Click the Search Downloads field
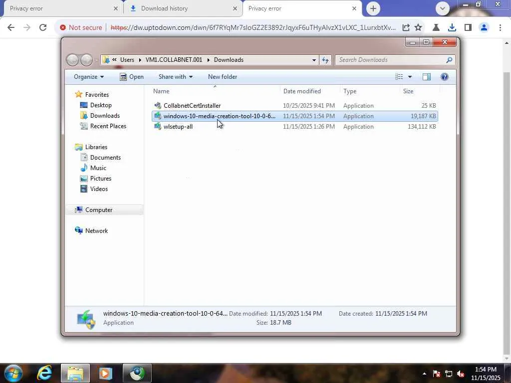511x383 pixels. point(395,60)
